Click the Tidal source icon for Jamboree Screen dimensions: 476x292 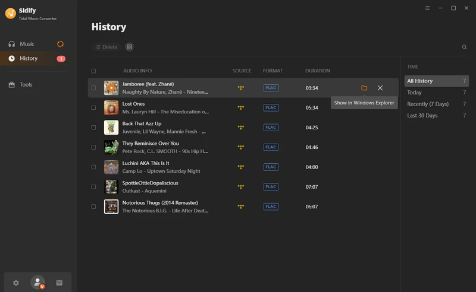(241, 88)
